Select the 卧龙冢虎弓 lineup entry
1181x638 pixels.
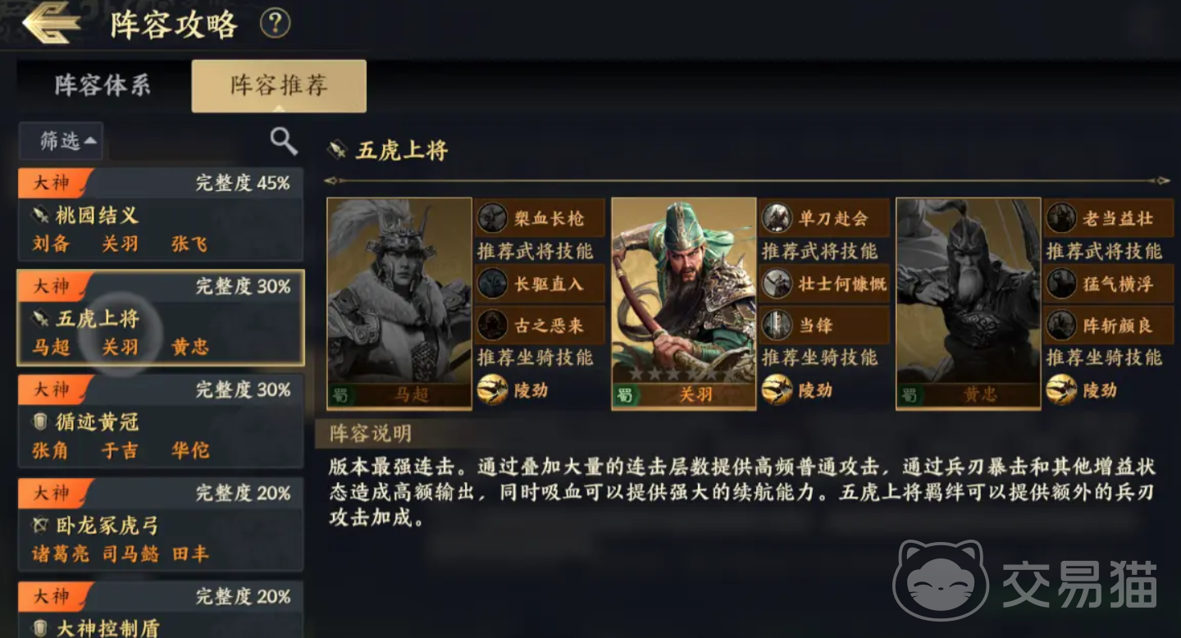[x=161, y=524]
